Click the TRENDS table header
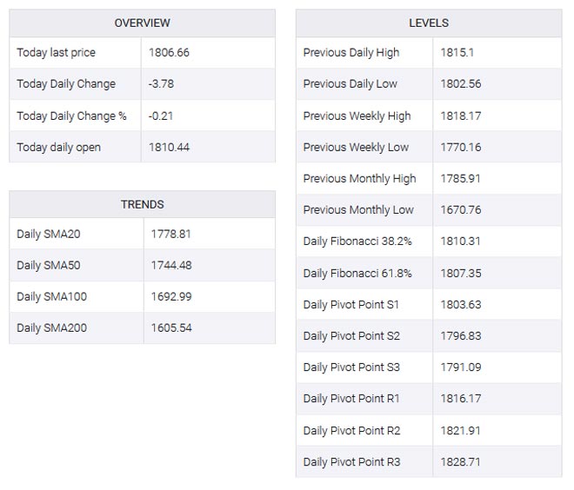Viewport: 574px width, 490px height. click(142, 204)
